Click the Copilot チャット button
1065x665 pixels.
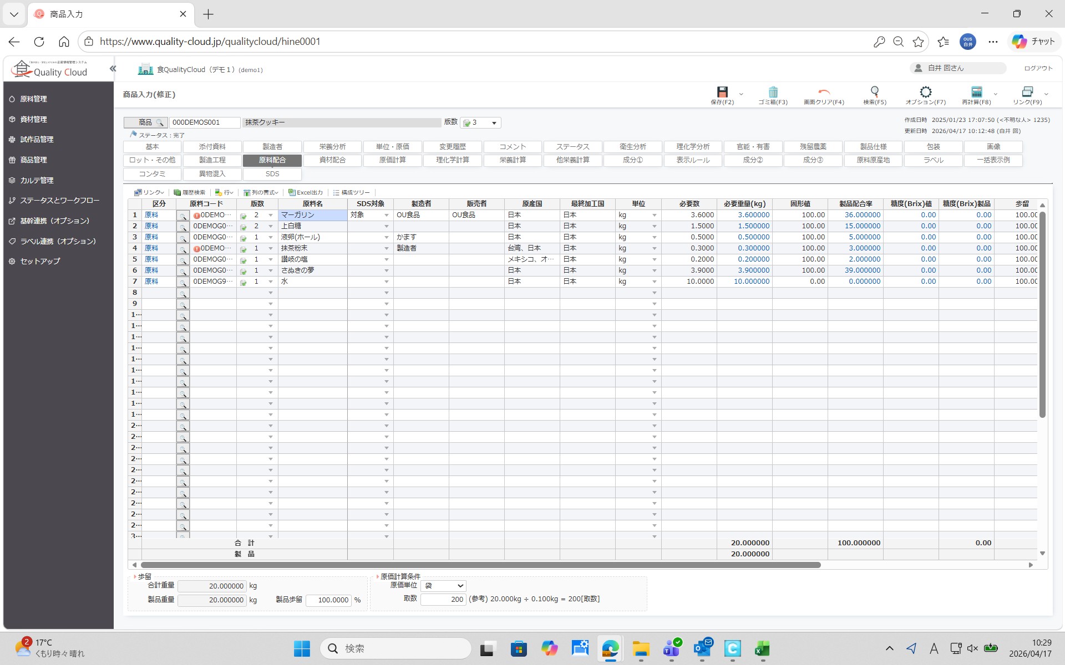click(1034, 42)
